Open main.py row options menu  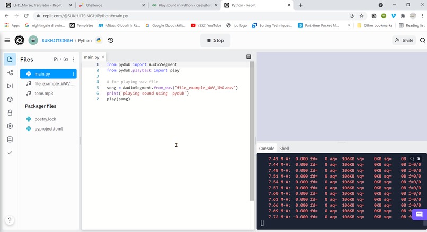point(73,74)
